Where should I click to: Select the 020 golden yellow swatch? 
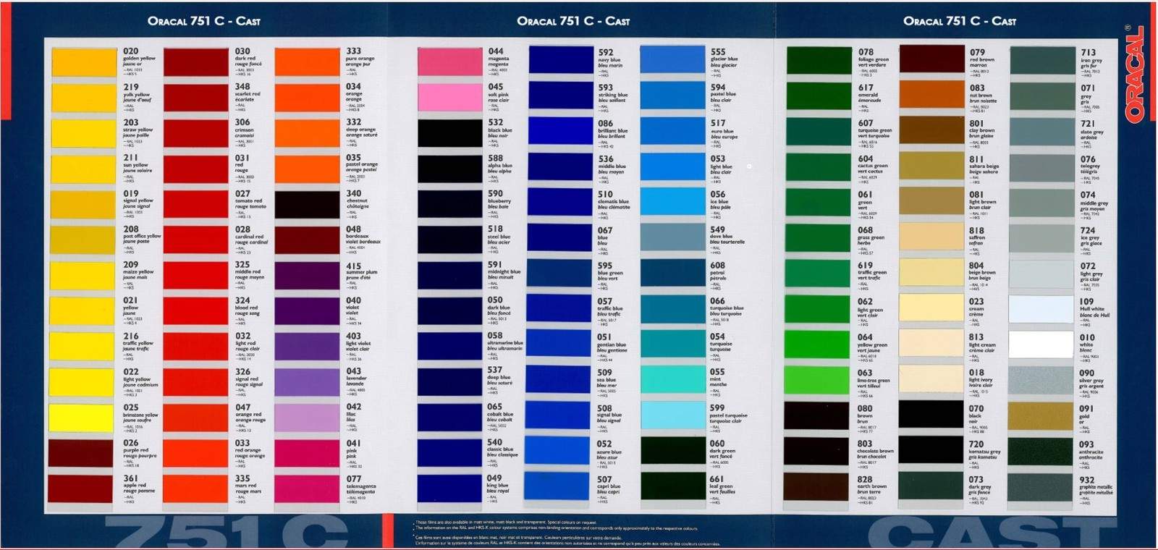coord(84,62)
